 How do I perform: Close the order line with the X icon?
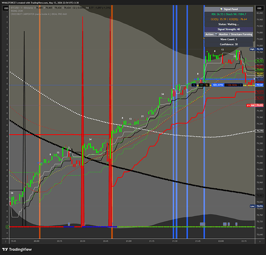click(240, 85)
